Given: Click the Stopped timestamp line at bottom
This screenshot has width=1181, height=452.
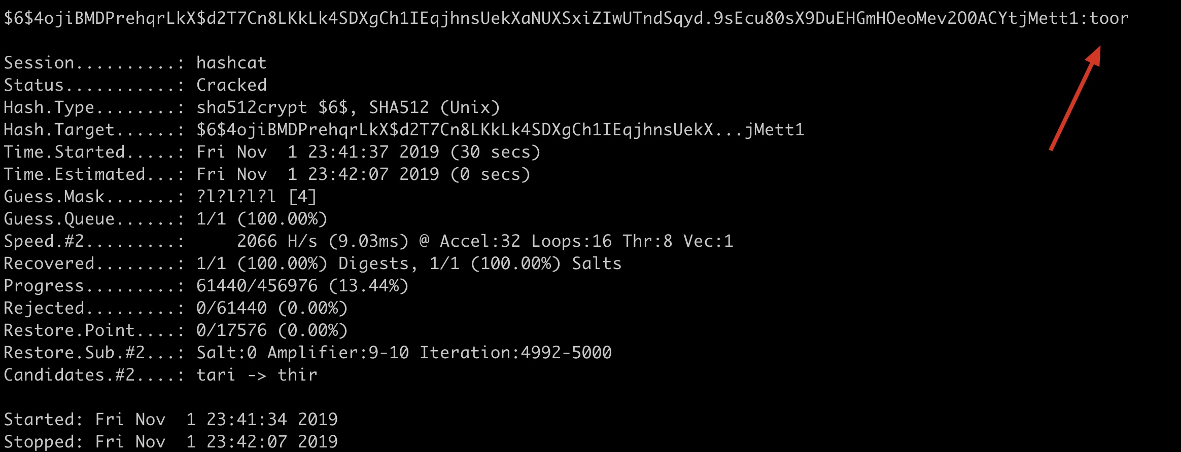Looking at the screenshot, I should point(170,441).
